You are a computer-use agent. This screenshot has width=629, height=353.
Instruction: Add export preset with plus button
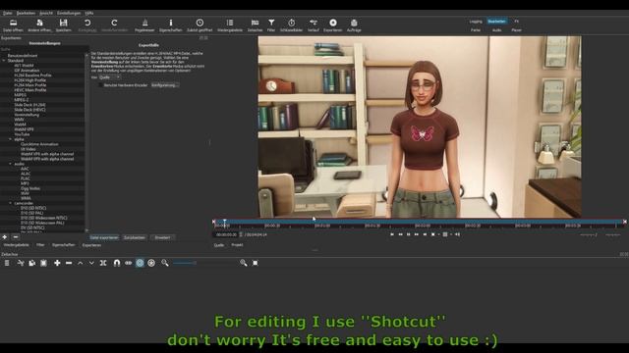click(x=5, y=237)
